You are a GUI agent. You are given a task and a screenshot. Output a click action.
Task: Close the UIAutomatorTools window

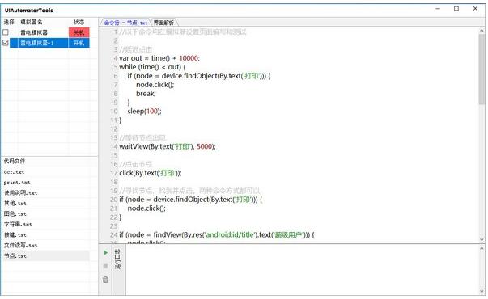tap(475, 9)
